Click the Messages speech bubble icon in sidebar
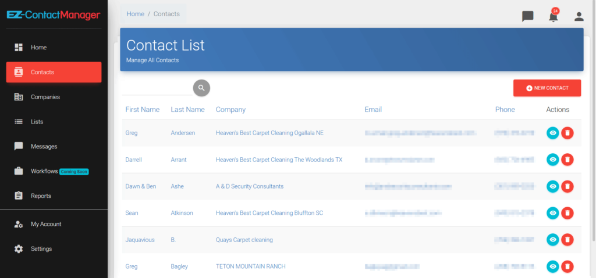Screen dimensions: 596x278 tap(19, 146)
